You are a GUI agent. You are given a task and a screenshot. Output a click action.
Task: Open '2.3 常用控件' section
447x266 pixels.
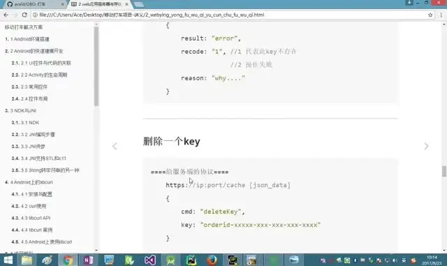point(29,87)
